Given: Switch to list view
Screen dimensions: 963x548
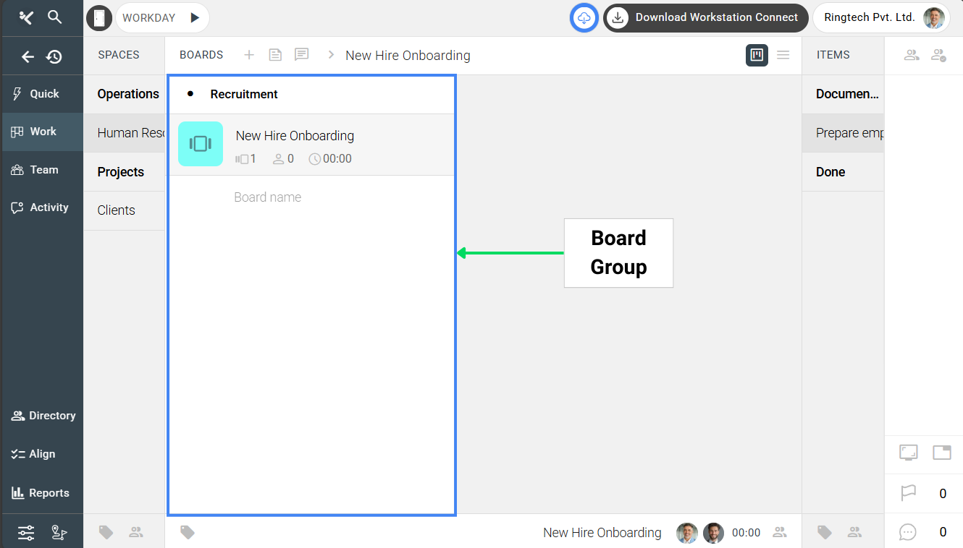Looking at the screenshot, I should coord(783,55).
